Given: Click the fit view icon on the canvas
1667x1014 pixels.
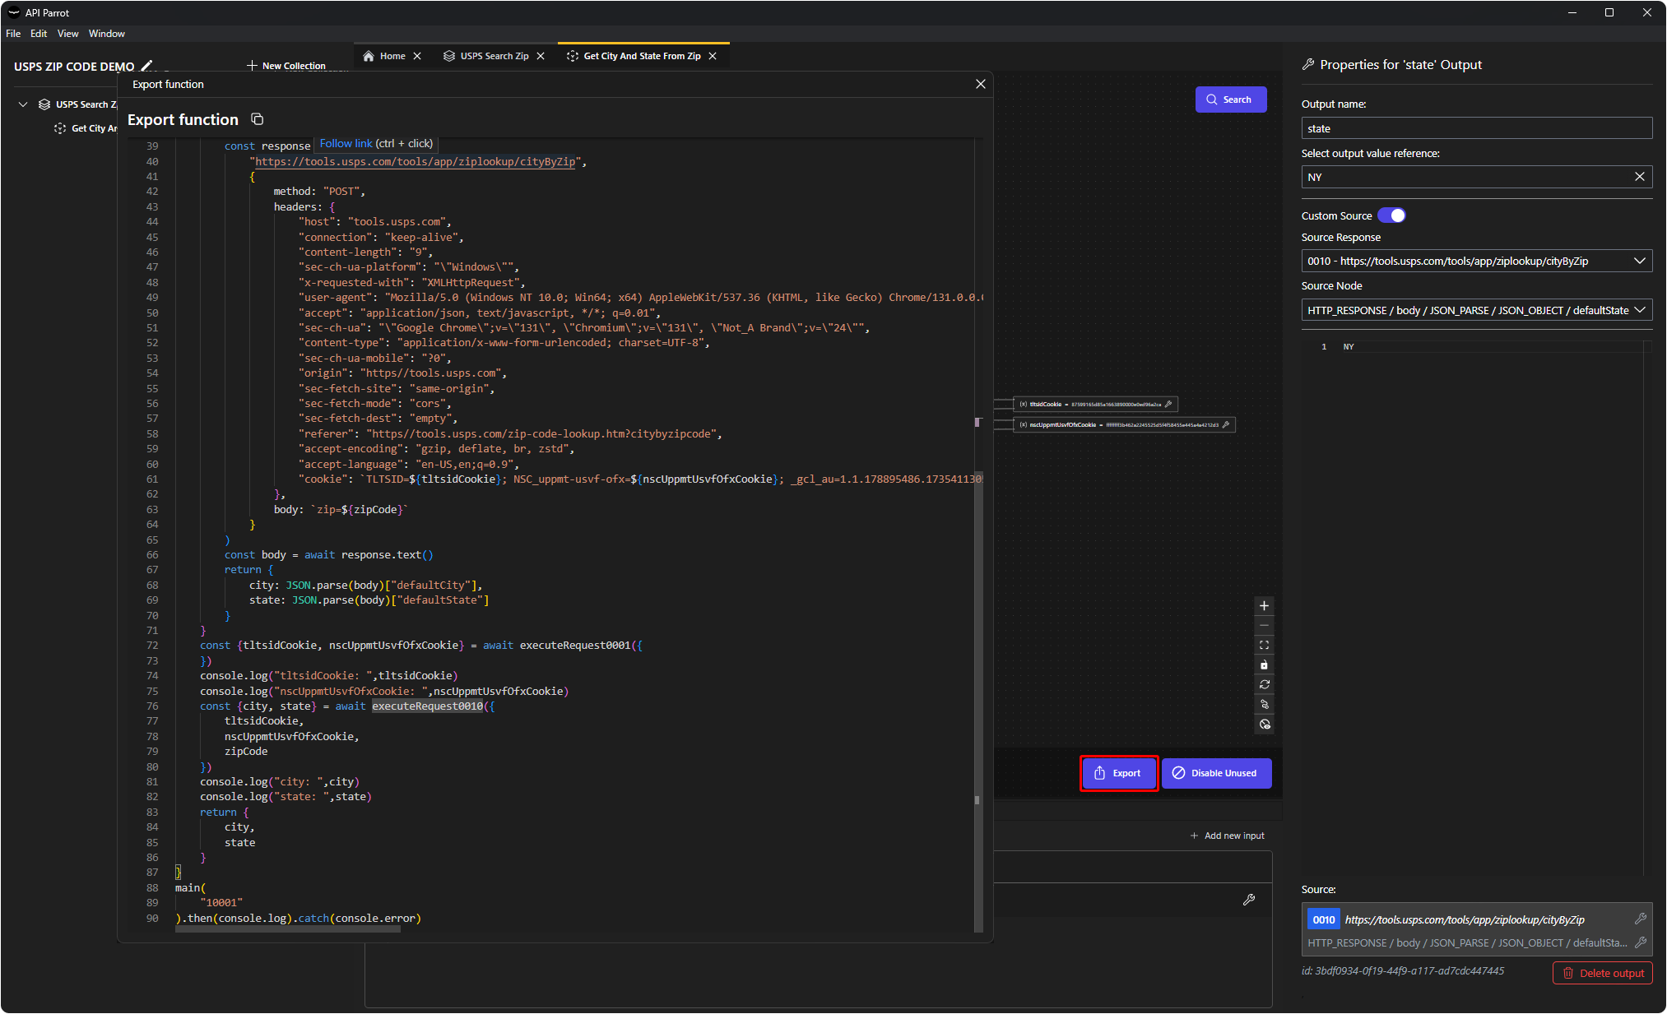Looking at the screenshot, I should point(1264,646).
